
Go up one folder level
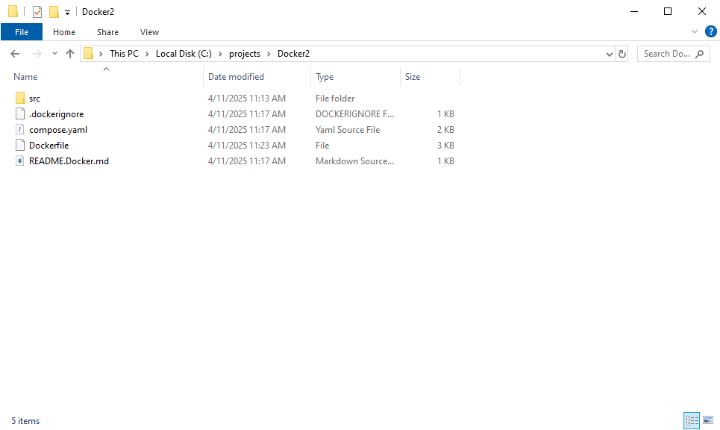coord(70,54)
